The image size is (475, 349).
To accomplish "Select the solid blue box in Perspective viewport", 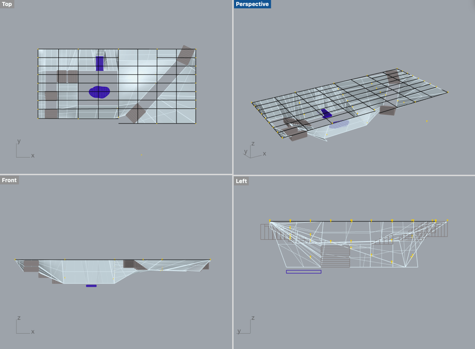I will (327, 113).
